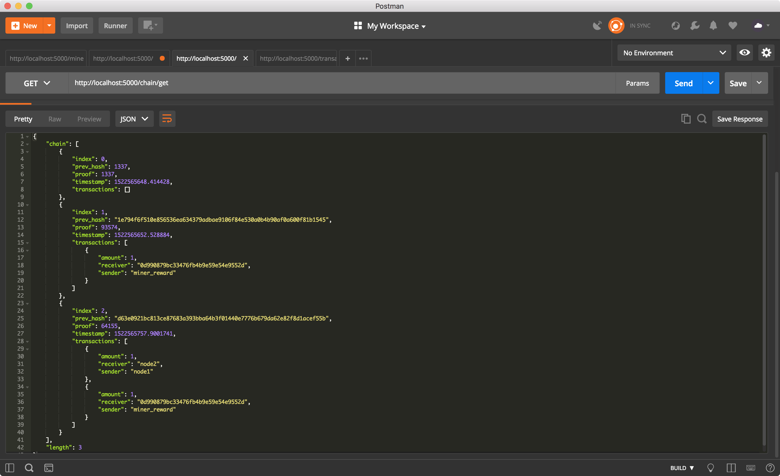Select the Preview view tab

tap(89, 119)
